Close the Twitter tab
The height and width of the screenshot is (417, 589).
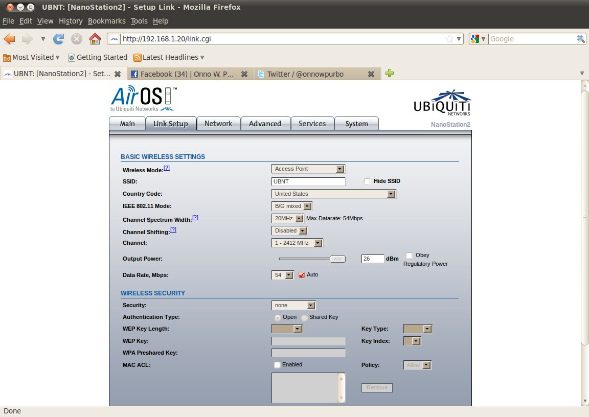click(371, 74)
